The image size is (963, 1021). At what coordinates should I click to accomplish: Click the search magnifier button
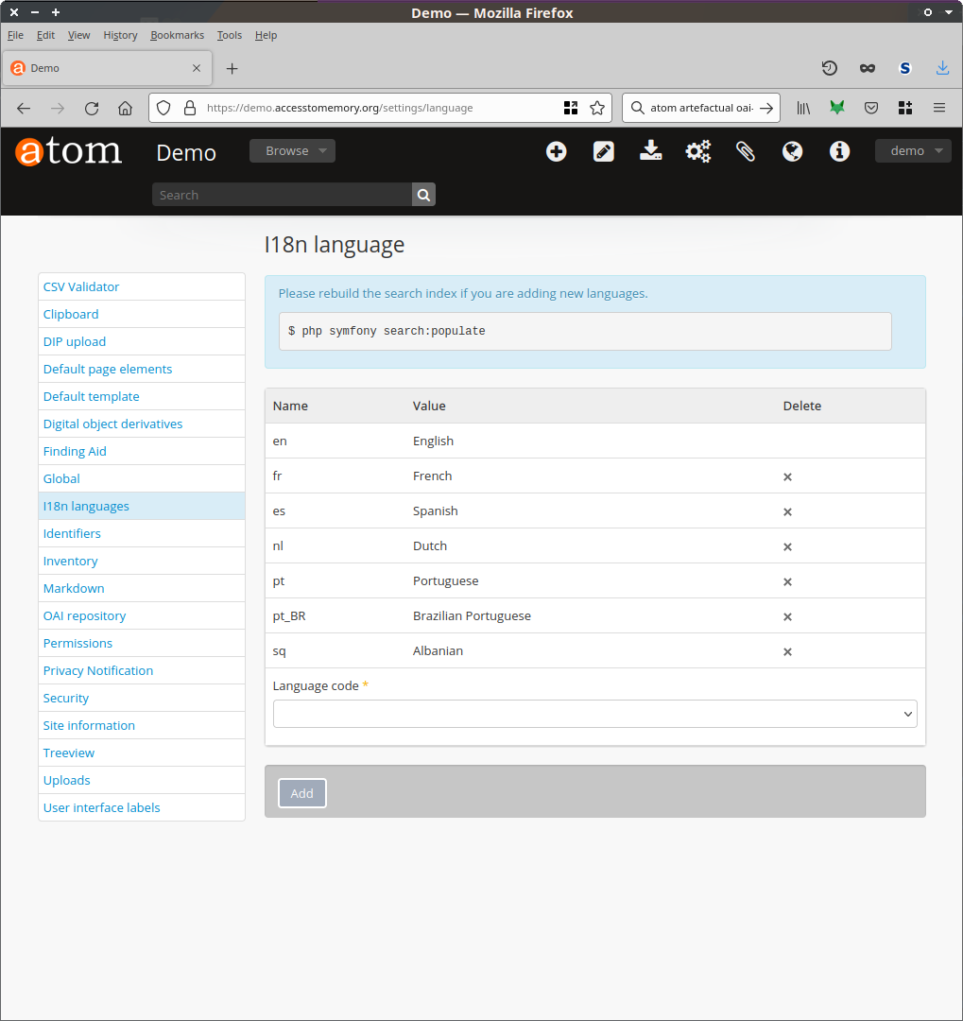423,195
